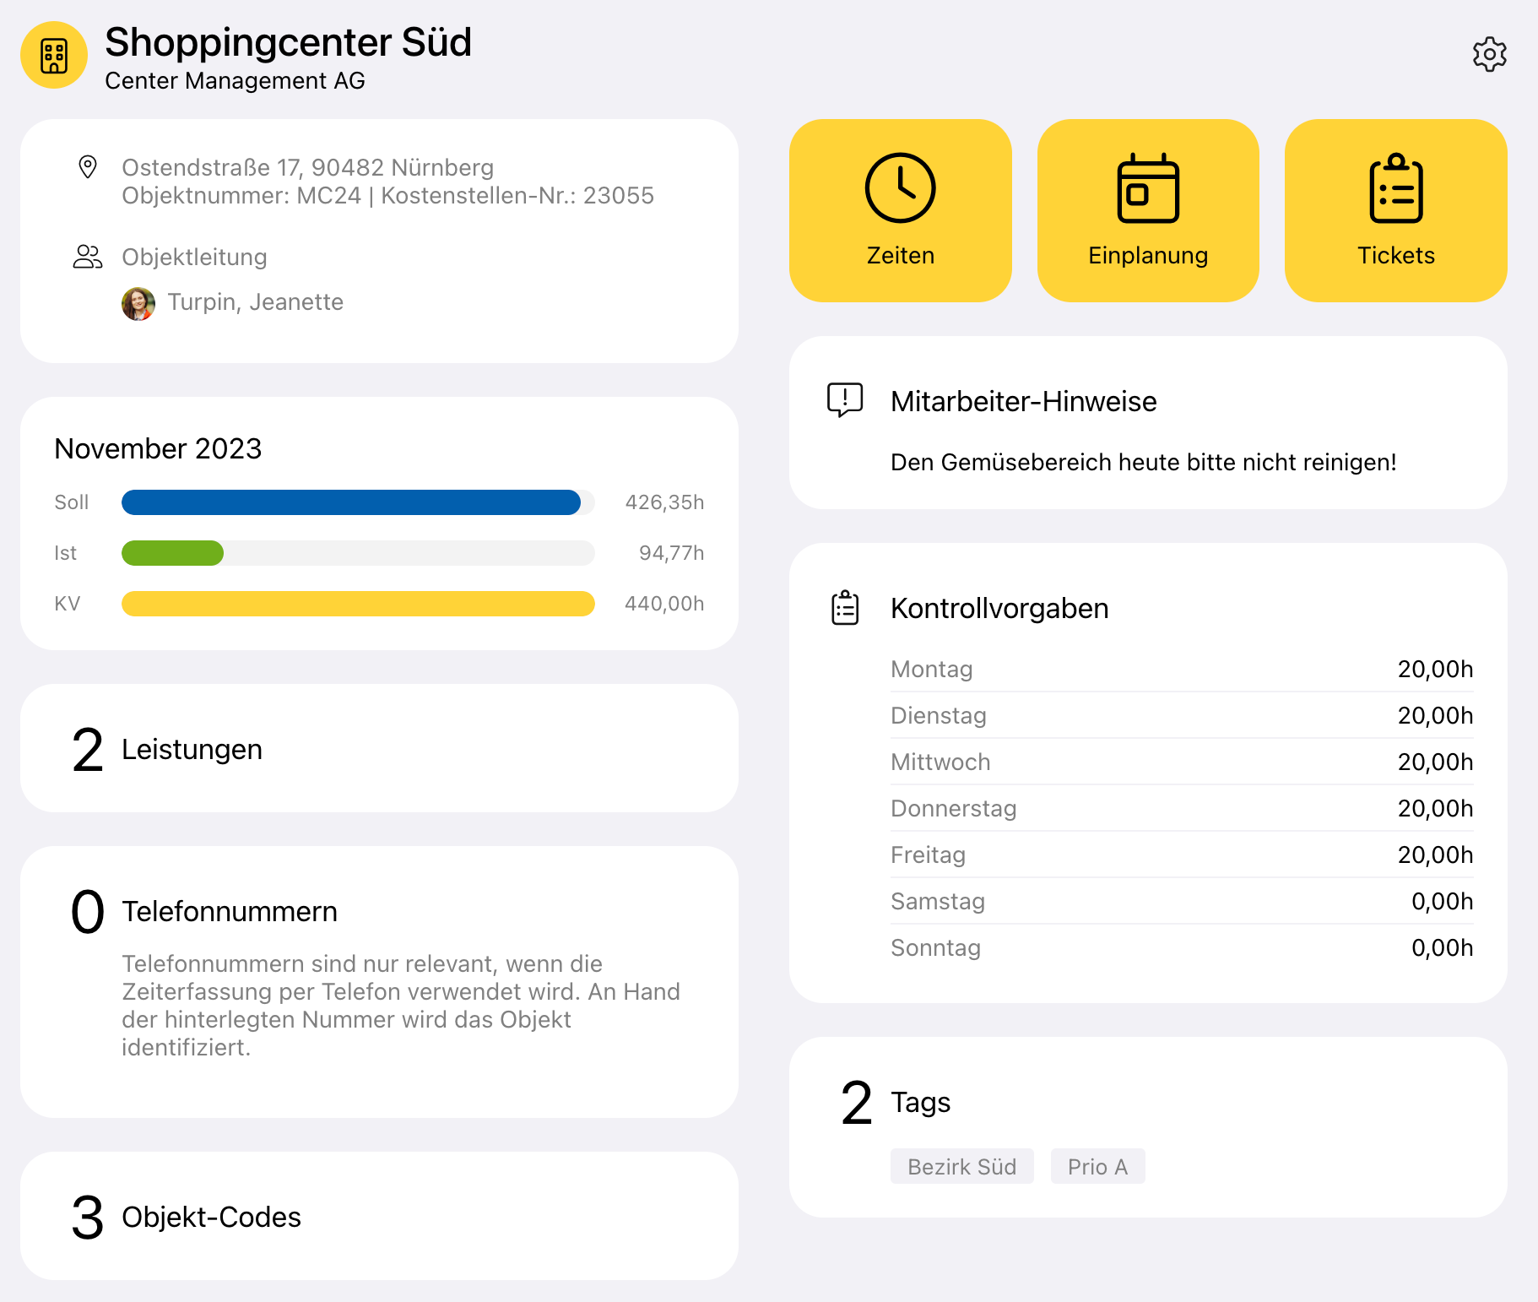The image size is (1538, 1302).
Task: Click the Turpin, Jeanette name link
Action: coord(255,302)
